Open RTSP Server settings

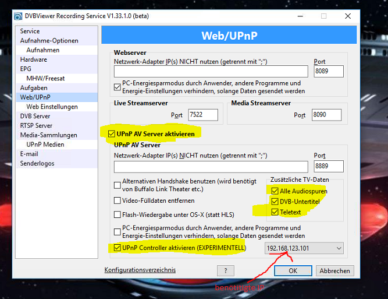[x=57, y=125]
